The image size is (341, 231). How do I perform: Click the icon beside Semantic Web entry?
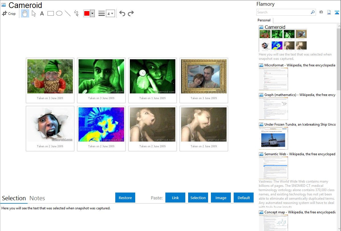[261, 154]
